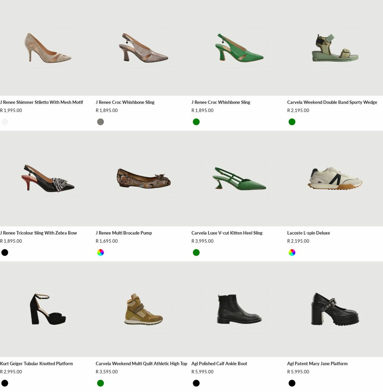The width and height of the screenshot is (383, 392).
Task: Open the J Renee Tricolour Sling Zebra Bow image
Action: point(48,179)
